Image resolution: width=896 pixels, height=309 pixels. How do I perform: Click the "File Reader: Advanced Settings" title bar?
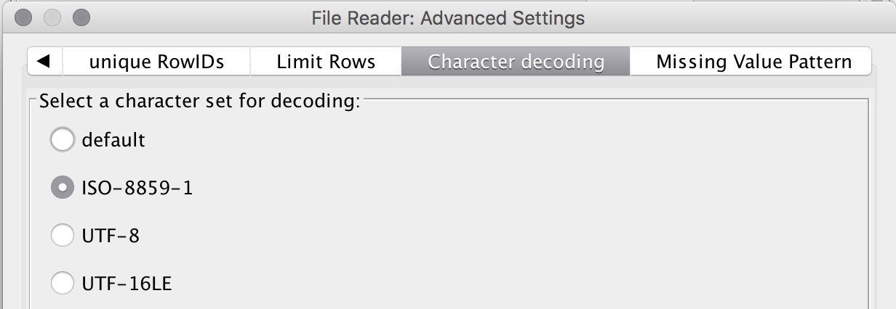448,16
